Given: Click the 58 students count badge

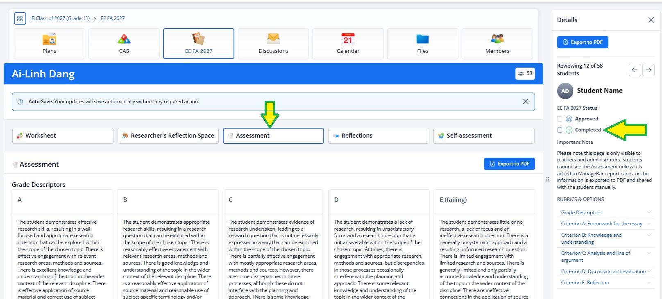Looking at the screenshot, I should tap(525, 74).
